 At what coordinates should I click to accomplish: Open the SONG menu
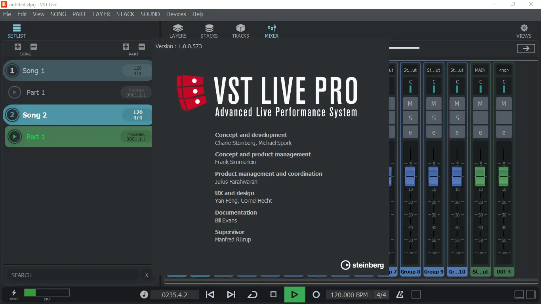point(58,14)
